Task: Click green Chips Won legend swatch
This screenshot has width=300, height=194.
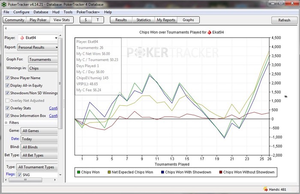Action: click(x=78, y=172)
